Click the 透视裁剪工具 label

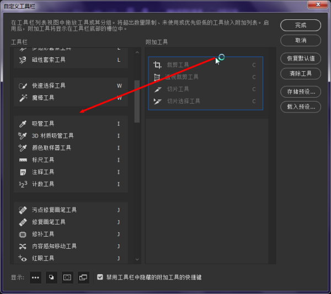[x=181, y=77]
